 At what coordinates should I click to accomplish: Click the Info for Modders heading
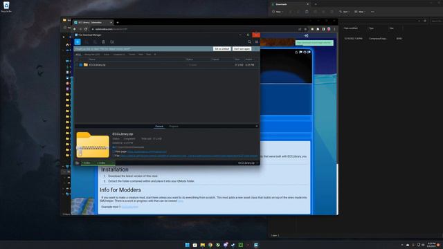[120, 190]
